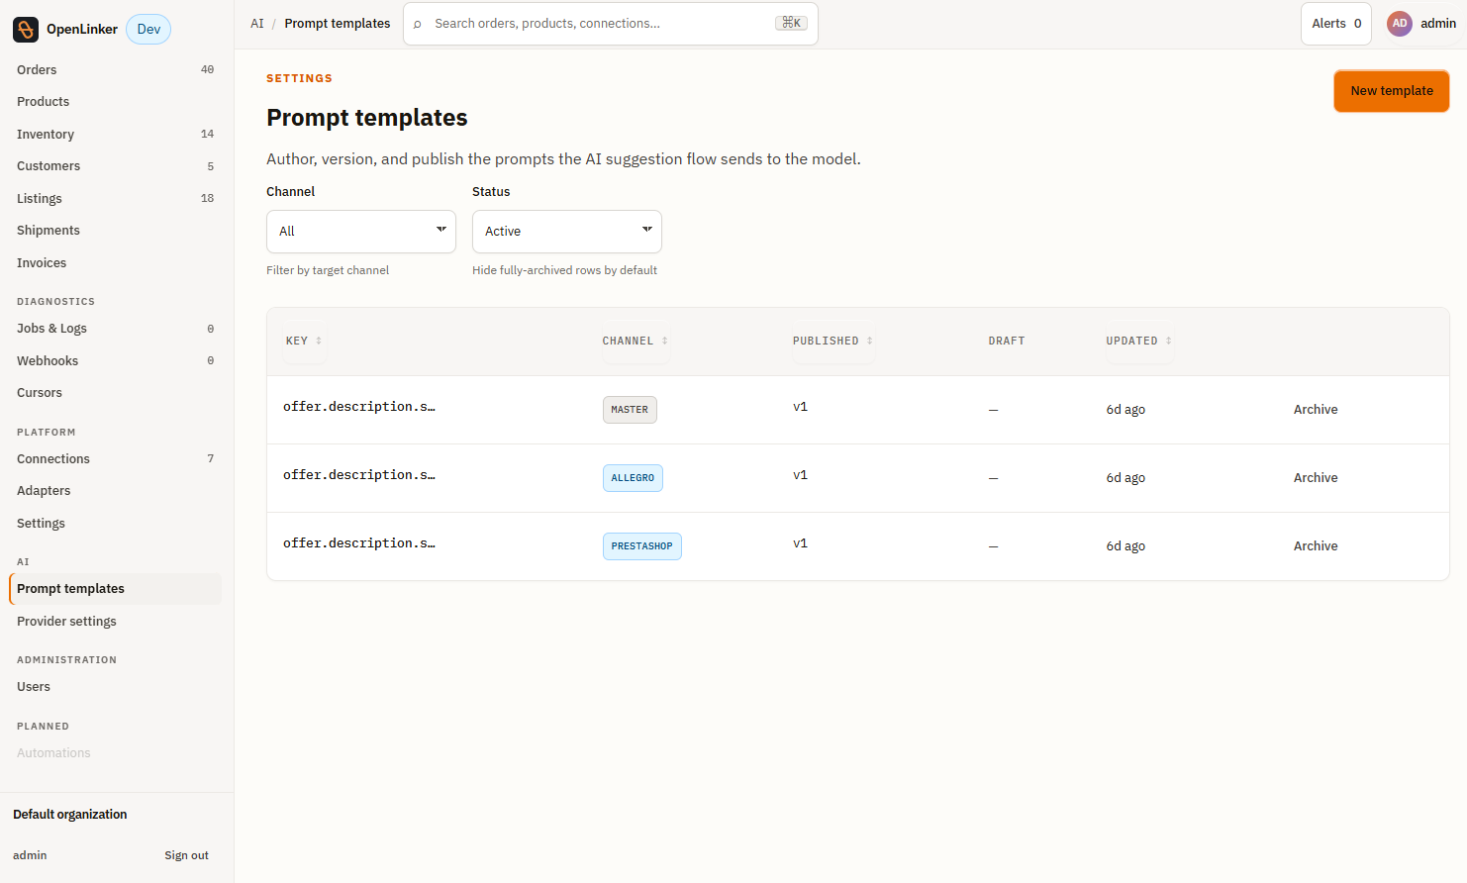Click the Dev environment badge
The height and width of the screenshot is (883, 1467).
click(148, 30)
